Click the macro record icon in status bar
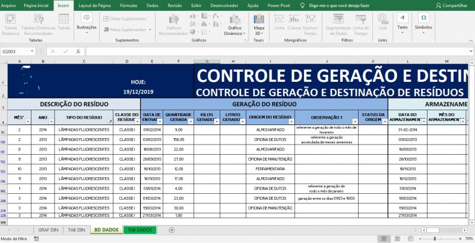This screenshot has width=475, height=243. click(x=36, y=238)
